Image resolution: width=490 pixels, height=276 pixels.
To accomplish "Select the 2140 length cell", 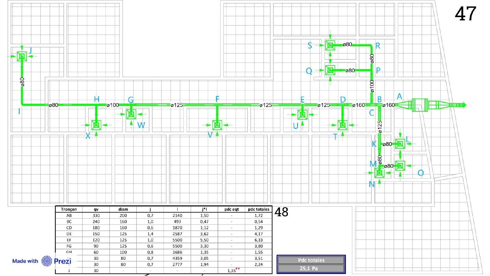I will [177, 215].
